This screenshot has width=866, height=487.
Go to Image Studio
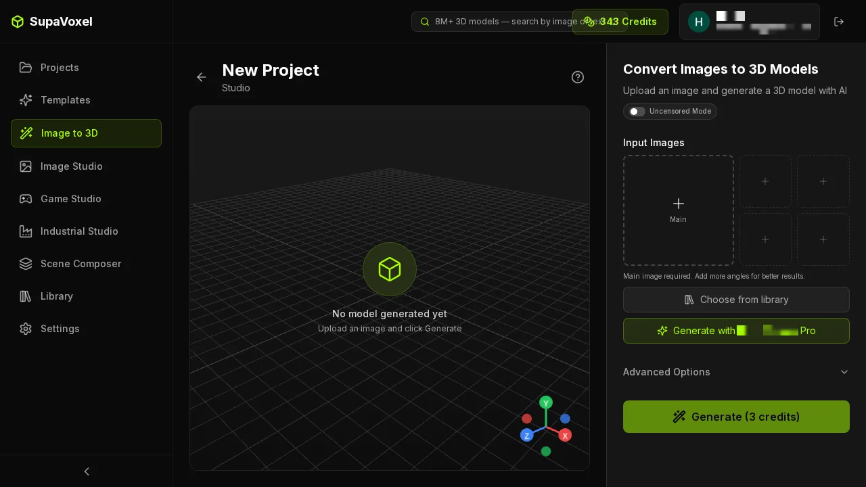point(86,166)
